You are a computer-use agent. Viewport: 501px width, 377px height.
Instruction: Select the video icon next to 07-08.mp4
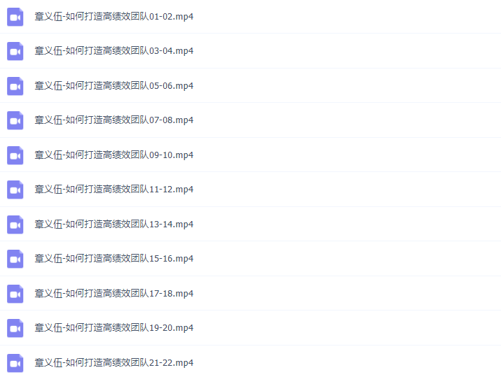[x=15, y=120]
